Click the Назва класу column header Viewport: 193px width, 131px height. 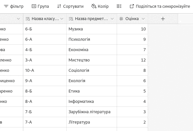45,19
